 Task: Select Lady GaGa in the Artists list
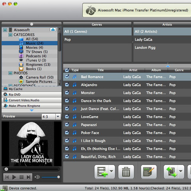tap(143, 39)
